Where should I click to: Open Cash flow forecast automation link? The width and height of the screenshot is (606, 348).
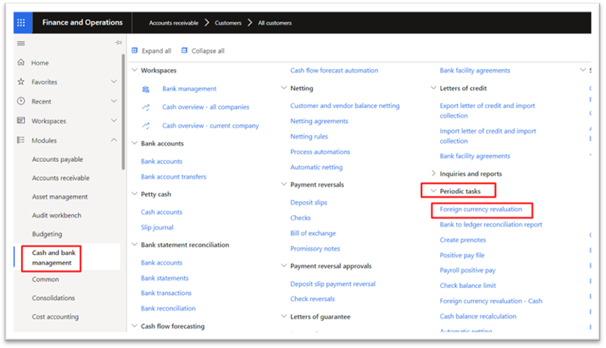click(334, 70)
